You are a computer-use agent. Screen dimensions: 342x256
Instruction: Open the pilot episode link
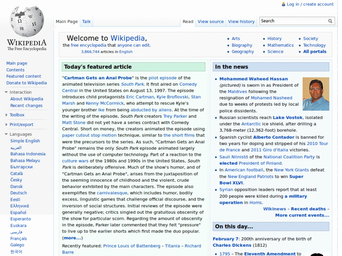162,78
